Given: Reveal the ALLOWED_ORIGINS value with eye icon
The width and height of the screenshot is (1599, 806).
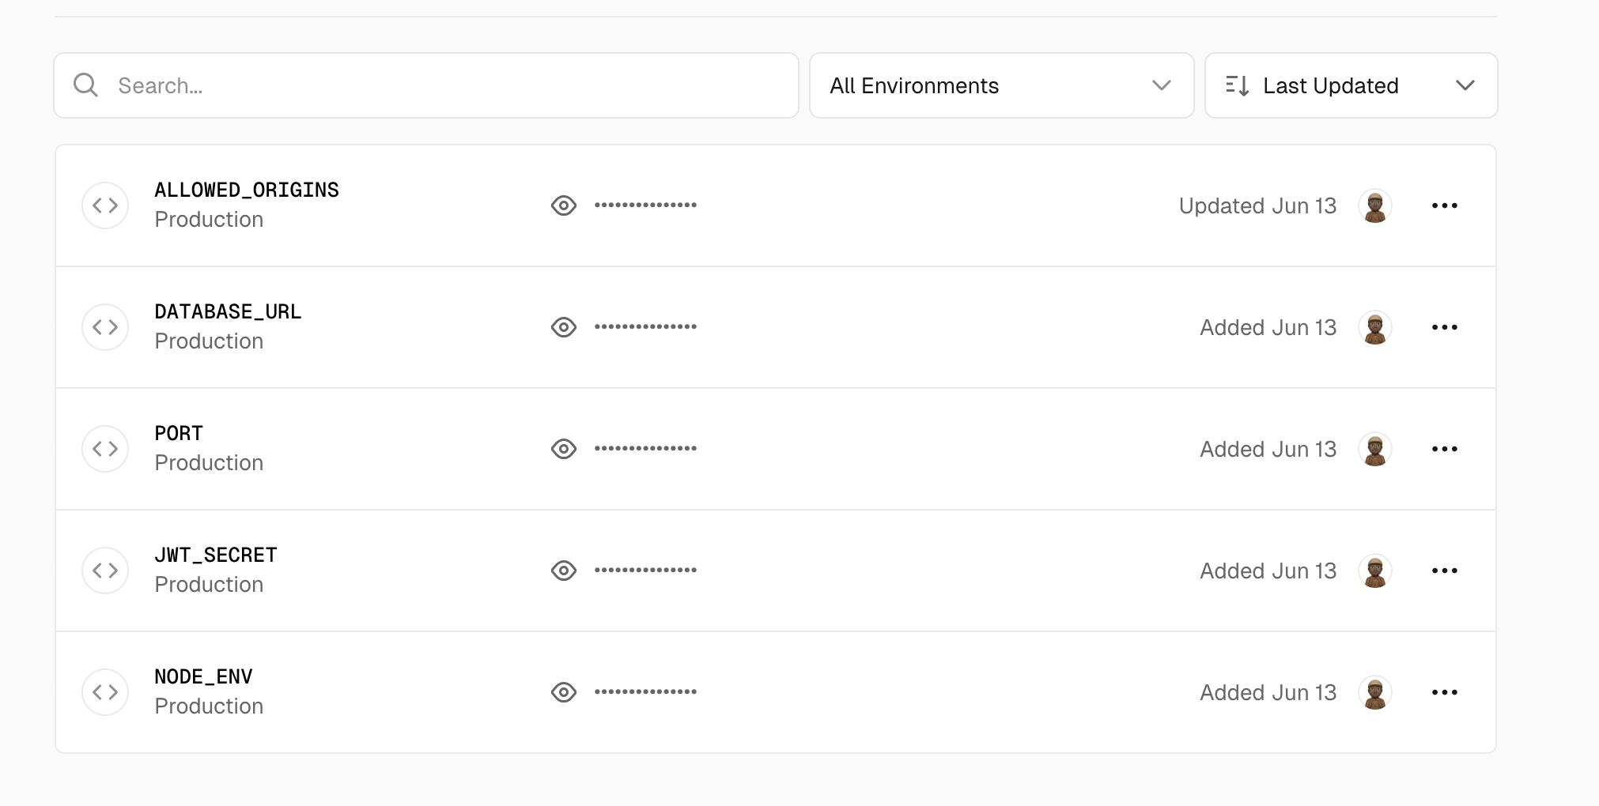Looking at the screenshot, I should [564, 205].
